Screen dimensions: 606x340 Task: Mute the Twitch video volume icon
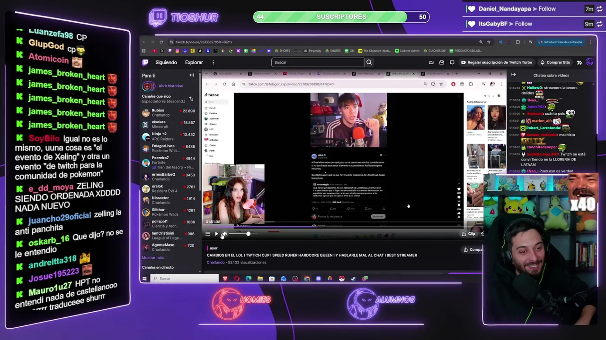click(x=225, y=234)
